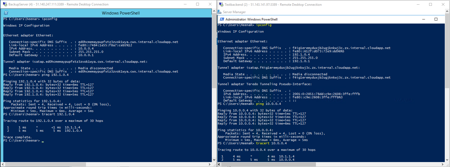Click right arrow of BackupServer horizontal scrollbar

210,164
